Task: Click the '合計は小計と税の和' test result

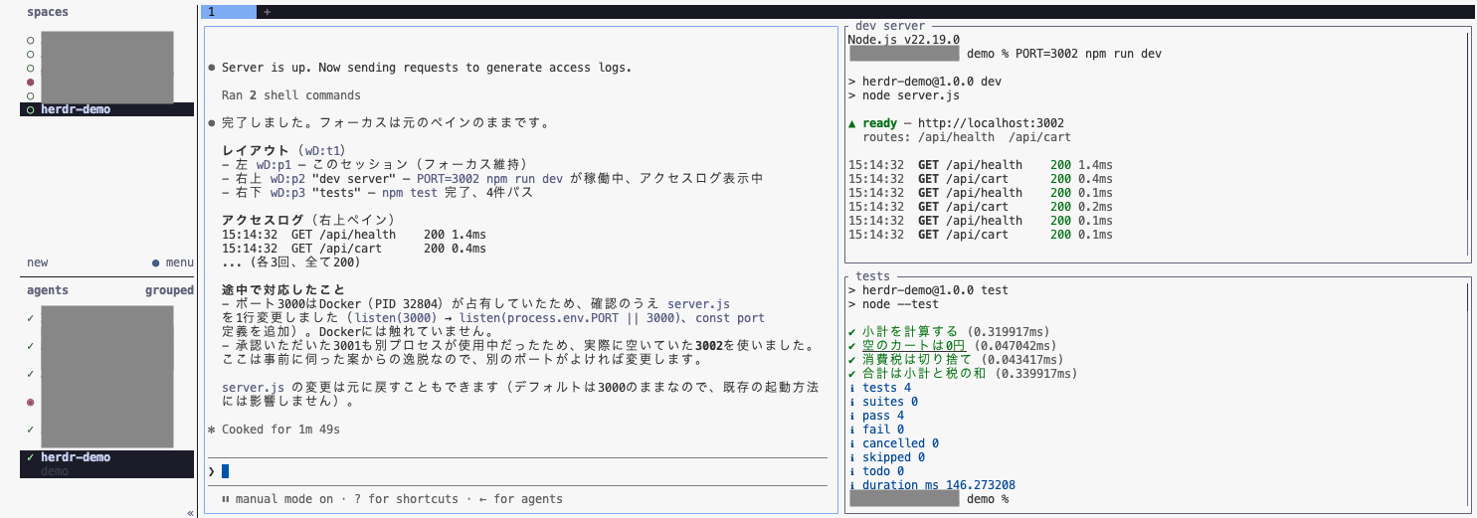Action: 962,374
